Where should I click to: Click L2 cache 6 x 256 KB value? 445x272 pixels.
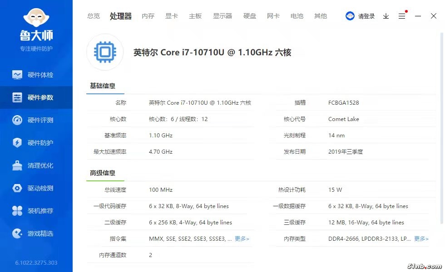190,223
